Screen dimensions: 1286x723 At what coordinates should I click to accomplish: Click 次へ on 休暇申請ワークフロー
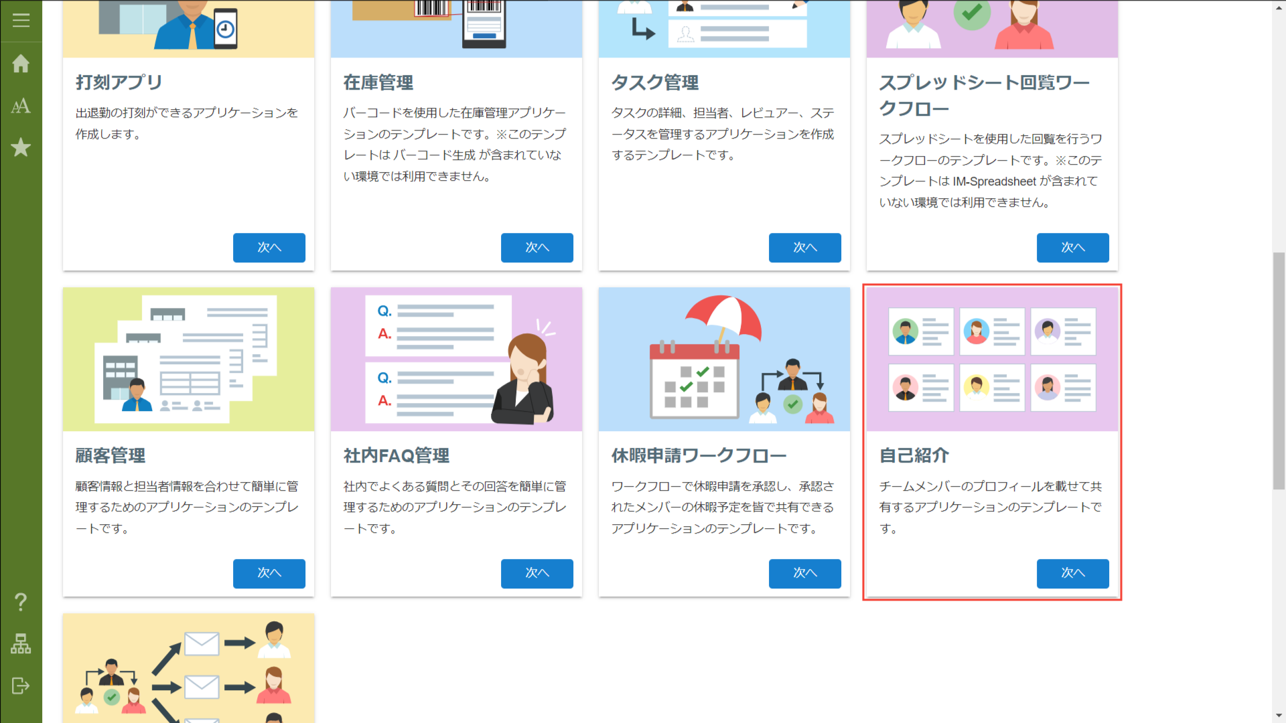click(x=804, y=574)
